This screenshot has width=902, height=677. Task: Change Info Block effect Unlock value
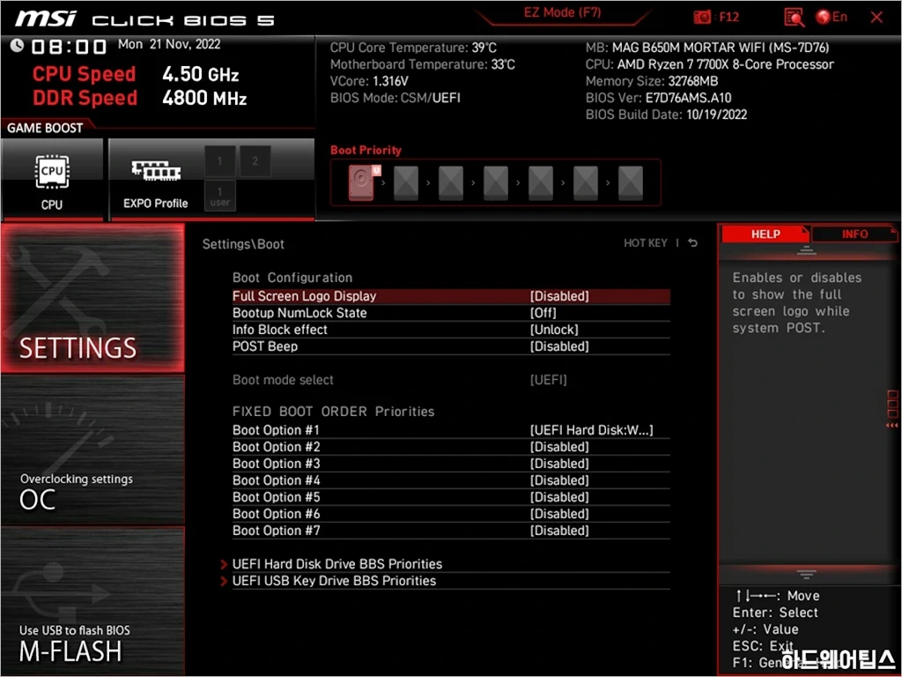click(x=554, y=330)
